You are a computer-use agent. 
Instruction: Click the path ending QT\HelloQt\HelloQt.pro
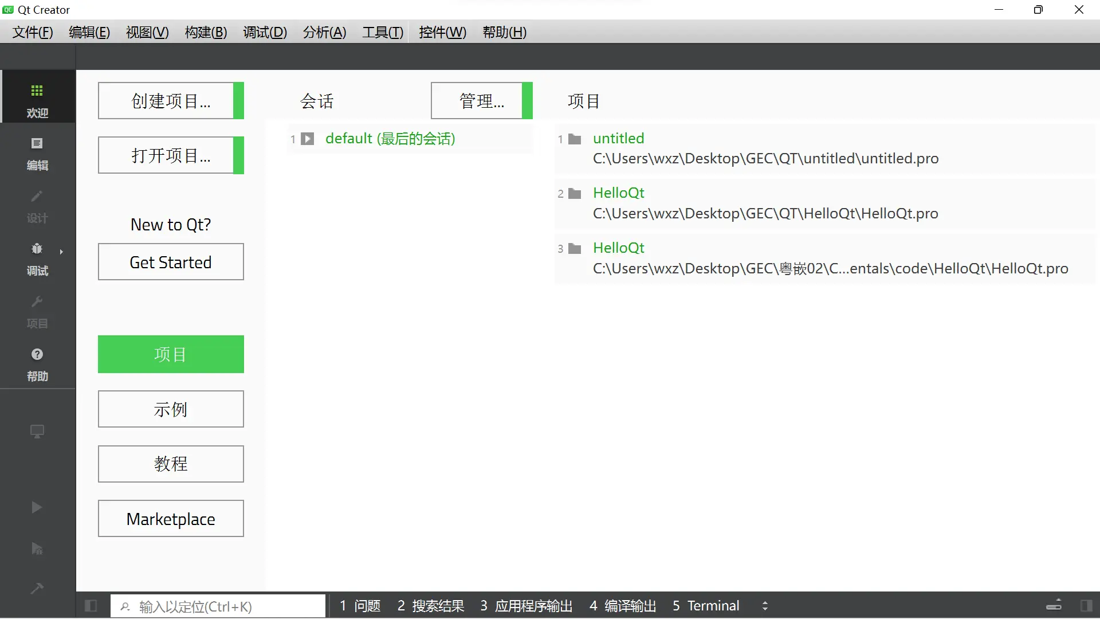pyautogui.click(x=765, y=214)
